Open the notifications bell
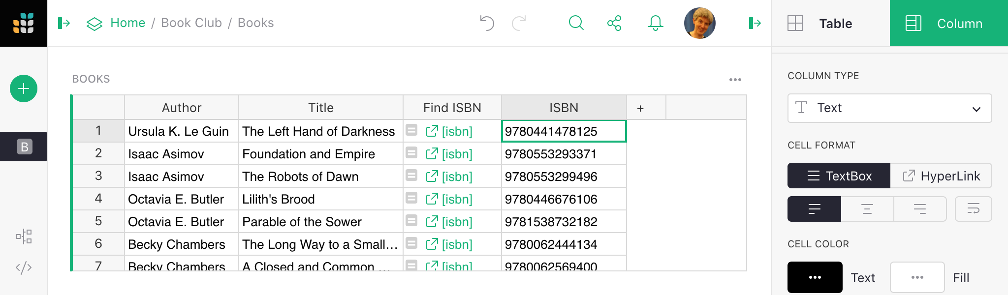This screenshot has height=295, width=1008. [x=655, y=23]
